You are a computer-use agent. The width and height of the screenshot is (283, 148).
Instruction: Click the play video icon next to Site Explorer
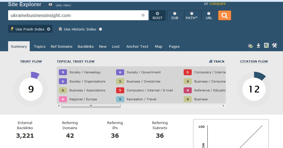click(x=50, y=5)
